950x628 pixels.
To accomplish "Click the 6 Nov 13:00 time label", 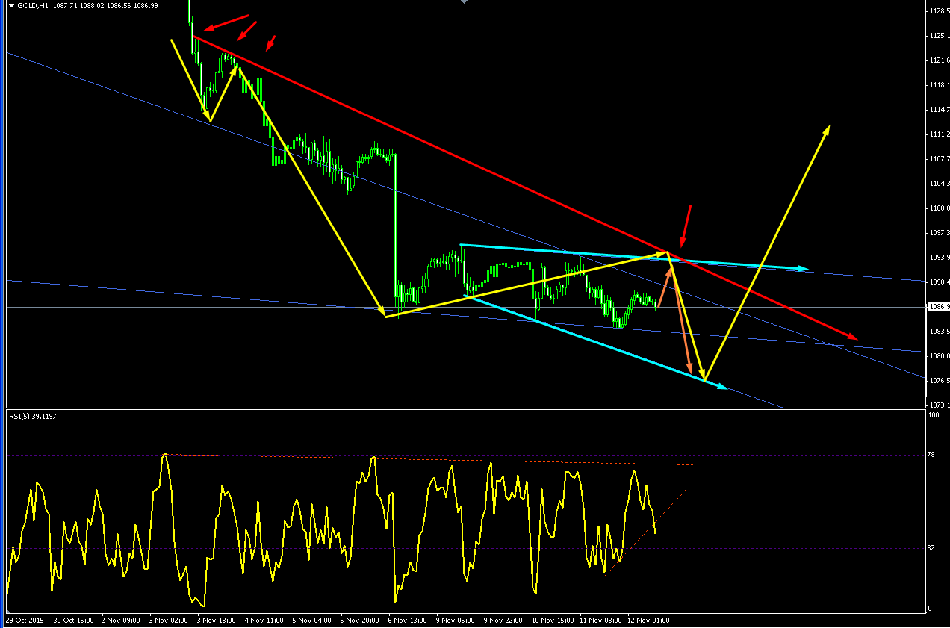I will [407, 621].
